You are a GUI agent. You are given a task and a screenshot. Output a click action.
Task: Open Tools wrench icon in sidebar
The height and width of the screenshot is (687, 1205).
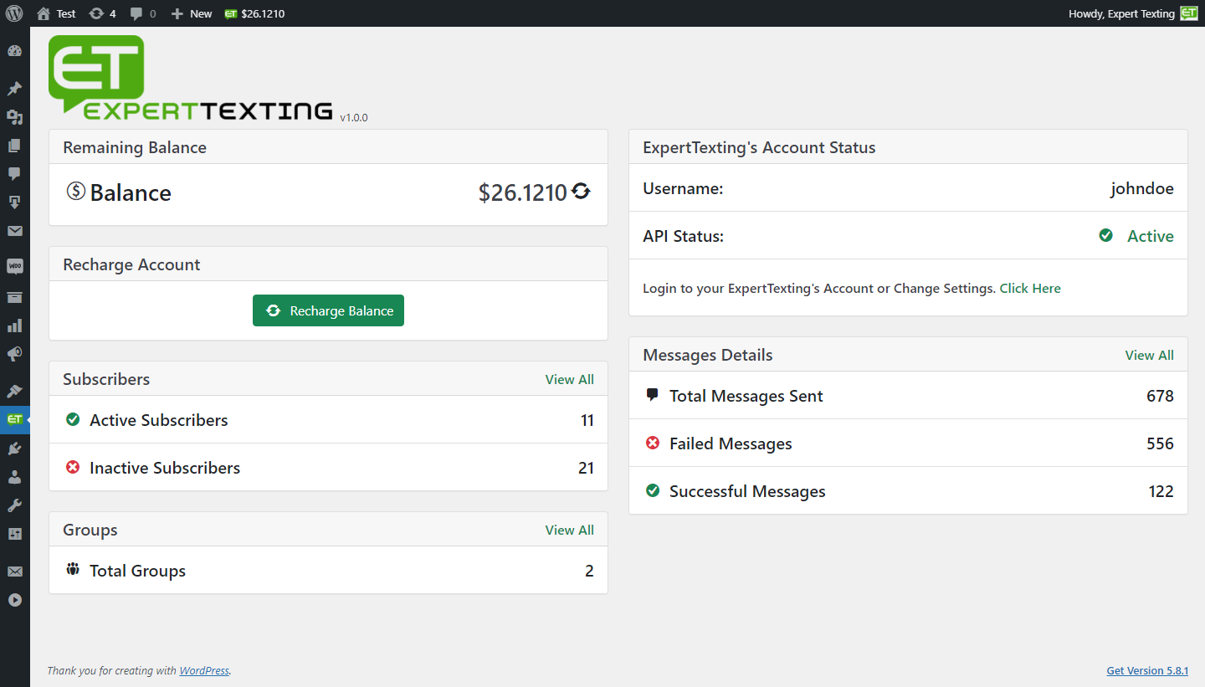pyautogui.click(x=14, y=505)
